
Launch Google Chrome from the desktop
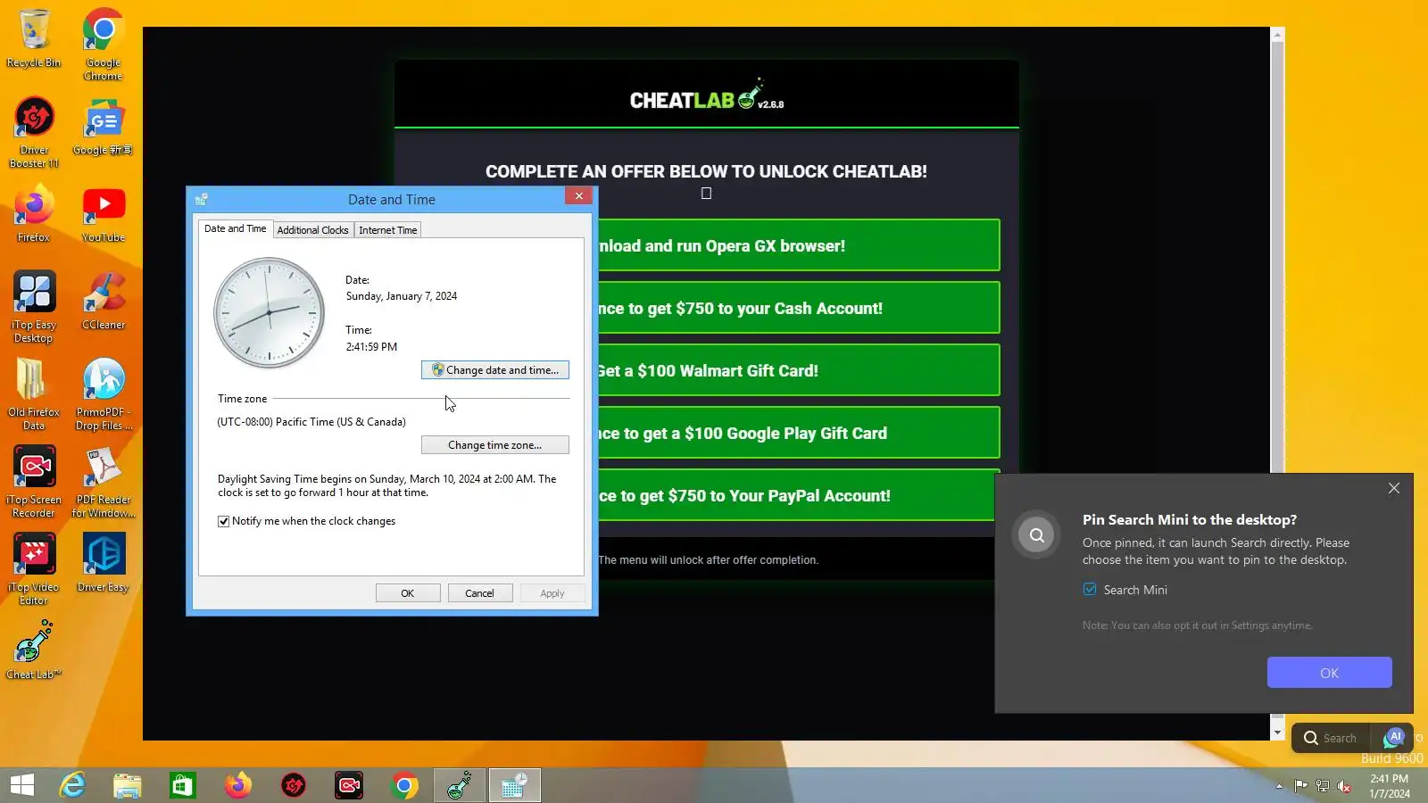tap(104, 45)
